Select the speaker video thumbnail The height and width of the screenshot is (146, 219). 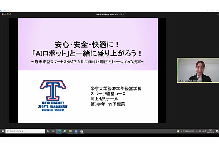198,70
